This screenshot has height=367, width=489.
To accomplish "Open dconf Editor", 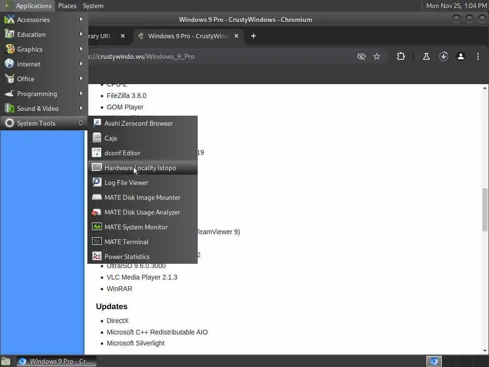I will pos(142,153).
